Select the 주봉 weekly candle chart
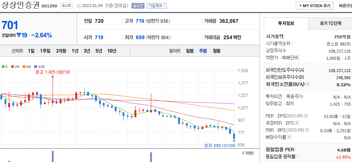 click(203, 51)
